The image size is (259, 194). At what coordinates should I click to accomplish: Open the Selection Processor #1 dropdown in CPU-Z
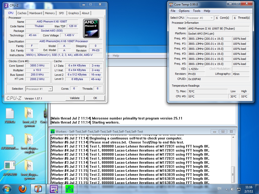[x=39, y=89]
